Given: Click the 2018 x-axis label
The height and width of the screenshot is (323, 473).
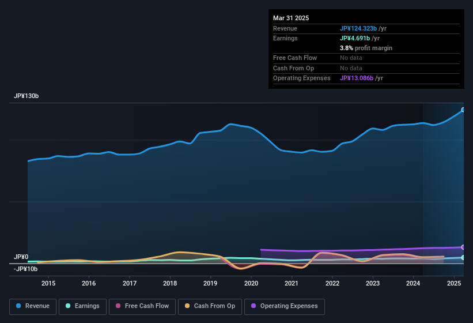Looking at the screenshot, I should 170,283.
